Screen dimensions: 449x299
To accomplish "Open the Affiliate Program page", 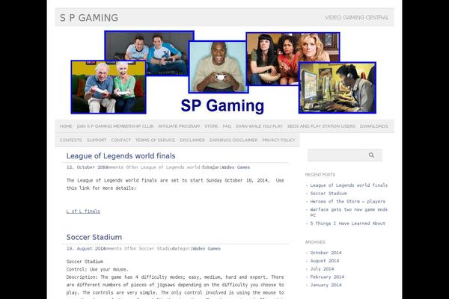I will pos(179,126).
